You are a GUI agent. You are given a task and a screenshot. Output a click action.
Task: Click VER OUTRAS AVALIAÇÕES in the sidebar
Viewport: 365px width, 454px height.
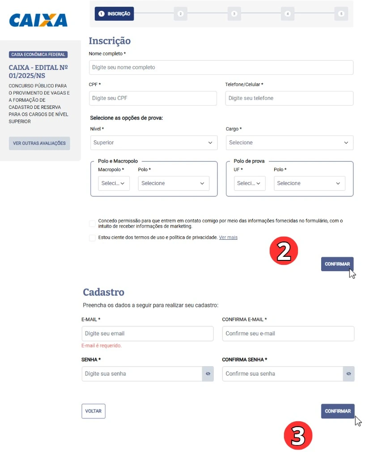point(39,143)
